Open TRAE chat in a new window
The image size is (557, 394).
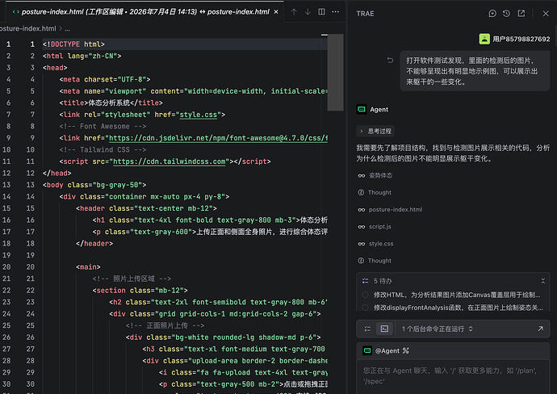point(521,14)
